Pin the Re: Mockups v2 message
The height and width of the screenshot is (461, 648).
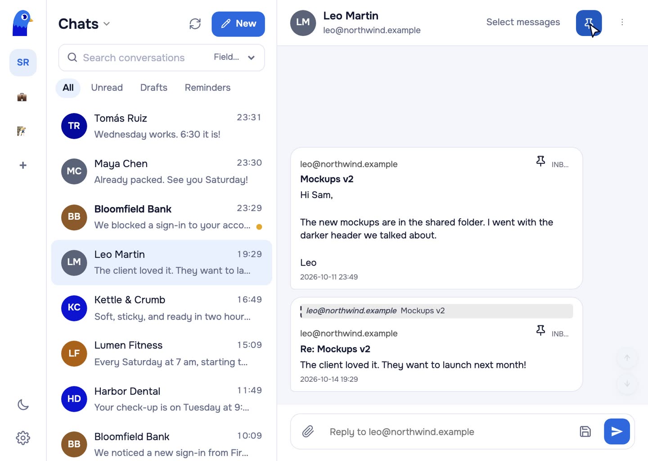pyautogui.click(x=540, y=330)
